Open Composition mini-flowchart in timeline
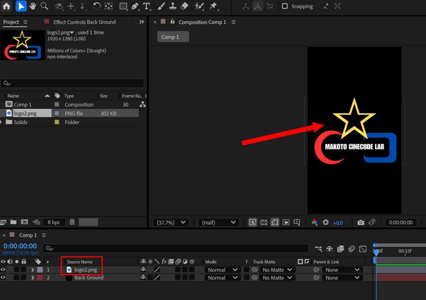 coord(318,249)
